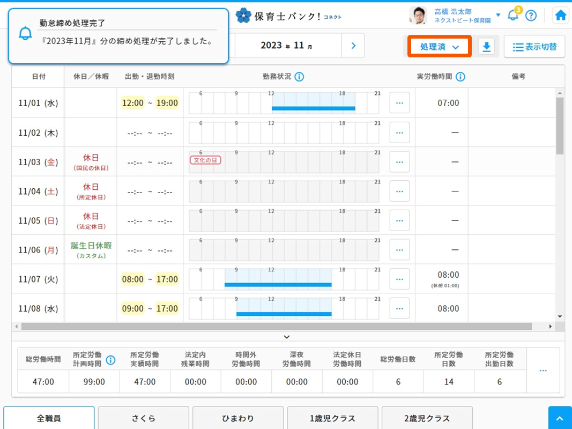This screenshot has width=572, height=429.
Task: Select the ひまわり class tab
Action: tap(238, 418)
